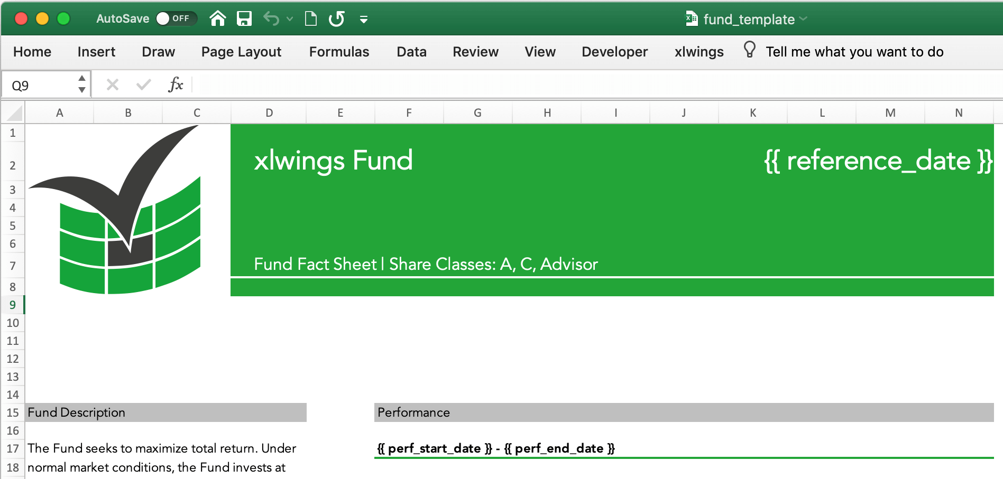Click the Save floppy disk icon
Image resolution: width=1003 pixels, height=479 pixels.
244,19
